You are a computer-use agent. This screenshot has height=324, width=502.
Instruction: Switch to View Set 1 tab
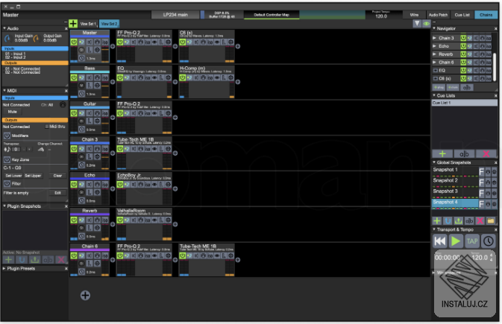pos(88,24)
